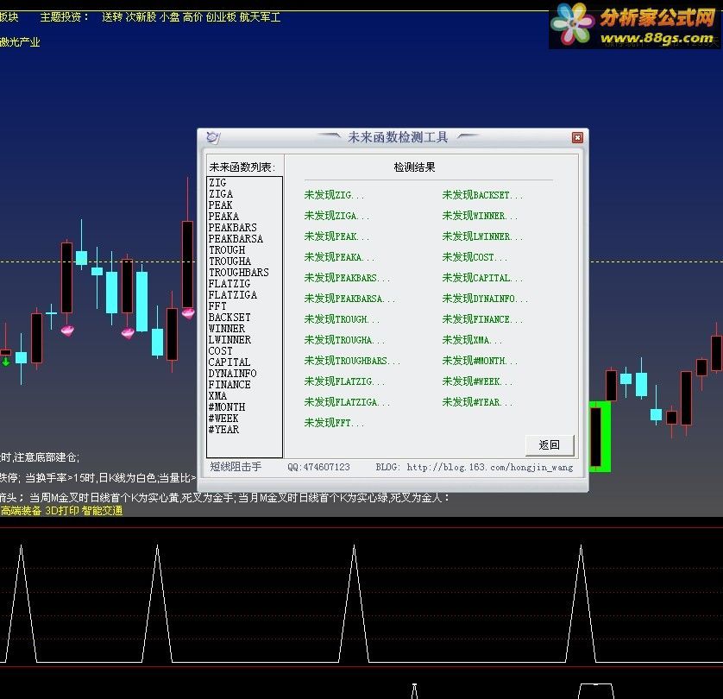Select WINNER in the function list
723x699 pixels.
click(227, 328)
